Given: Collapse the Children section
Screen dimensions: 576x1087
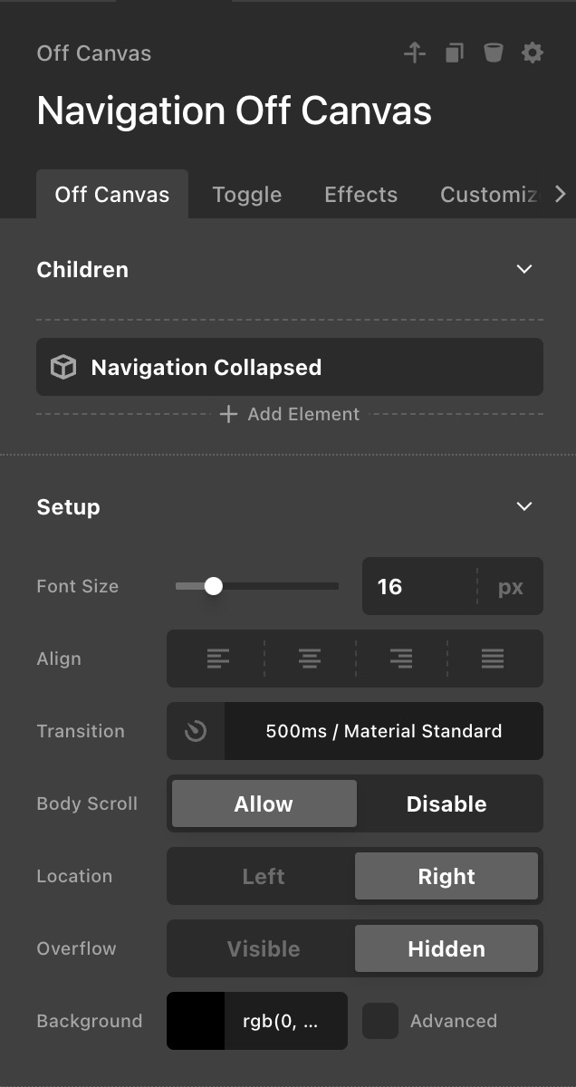Looking at the screenshot, I should (x=523, y=269).
